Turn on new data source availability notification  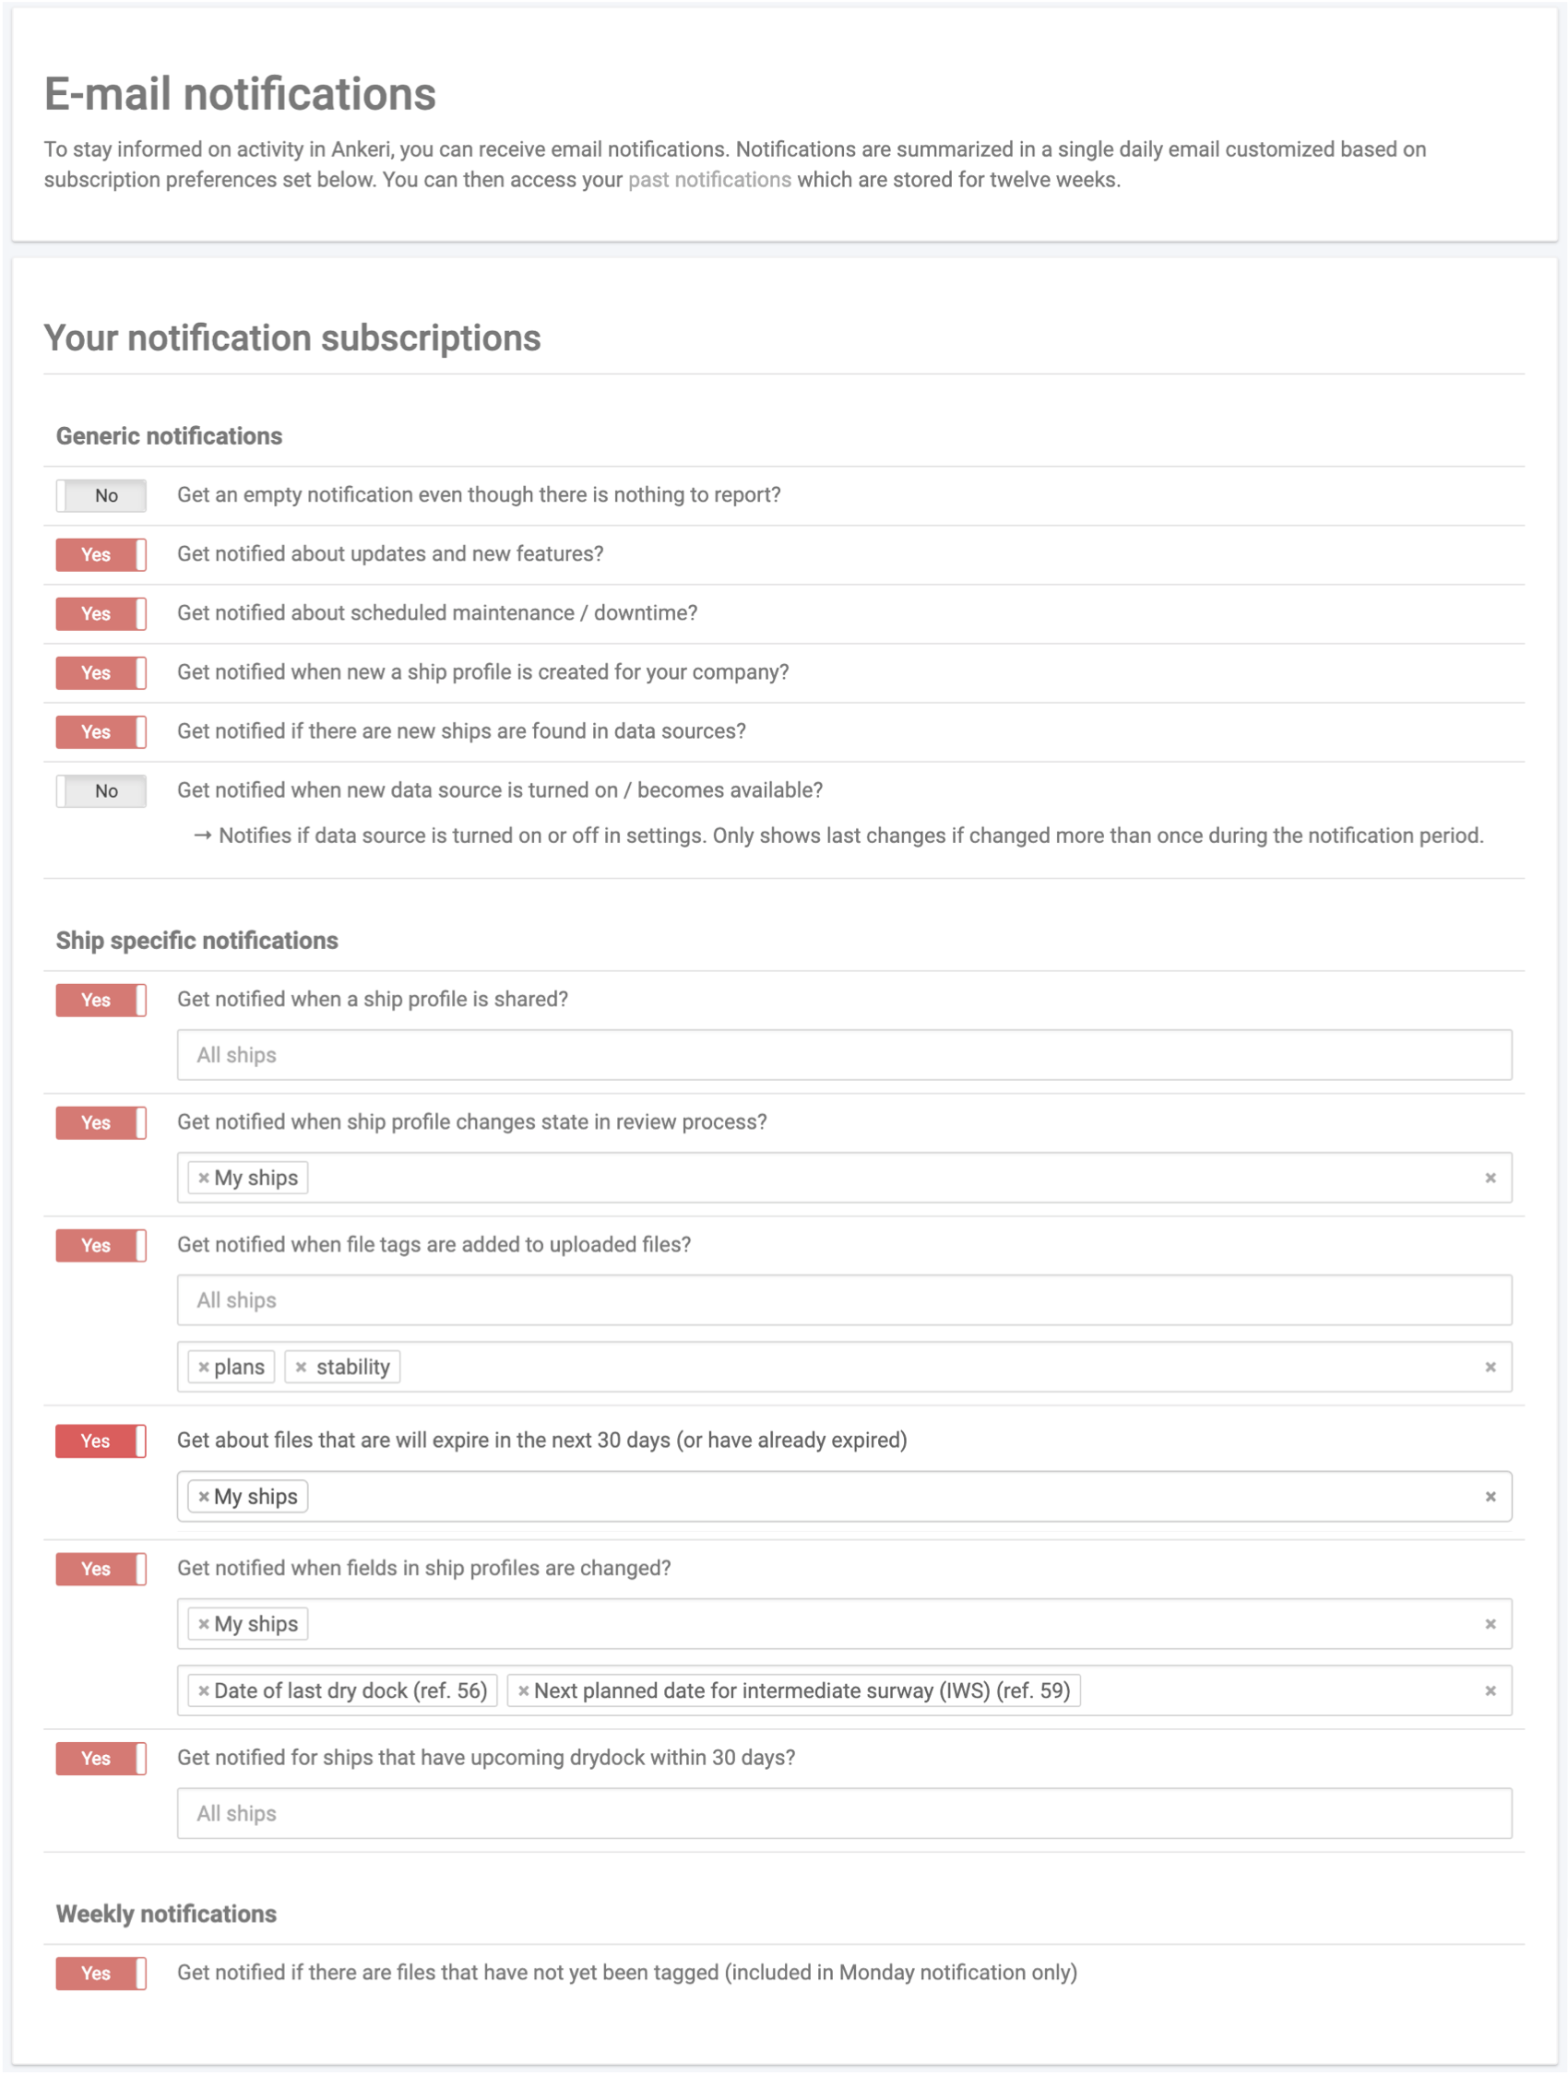101,790
